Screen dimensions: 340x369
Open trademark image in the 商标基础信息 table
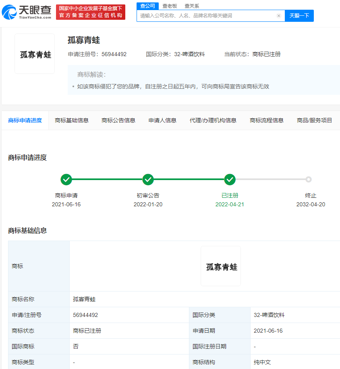[221, 266]
